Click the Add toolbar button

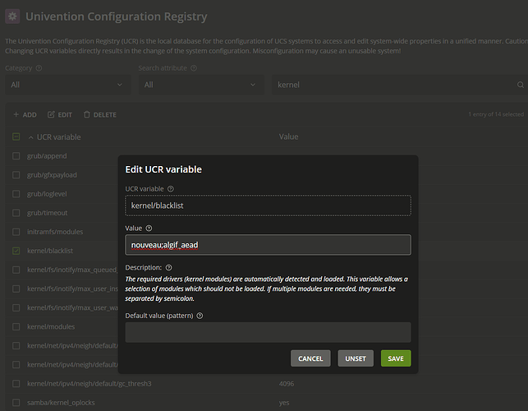[x=25, y=114]
